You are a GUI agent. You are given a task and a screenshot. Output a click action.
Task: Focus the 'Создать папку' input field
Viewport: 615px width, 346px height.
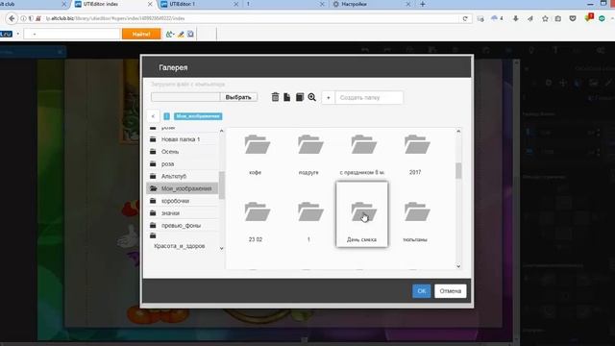[369, 98]
